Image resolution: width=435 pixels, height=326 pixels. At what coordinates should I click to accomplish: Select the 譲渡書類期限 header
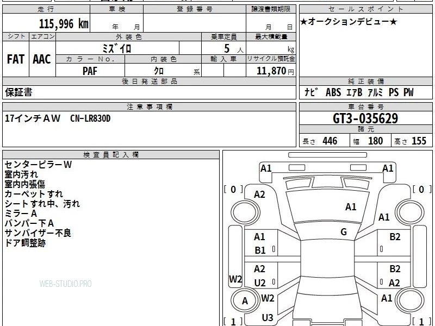click(x=271, y=9)
